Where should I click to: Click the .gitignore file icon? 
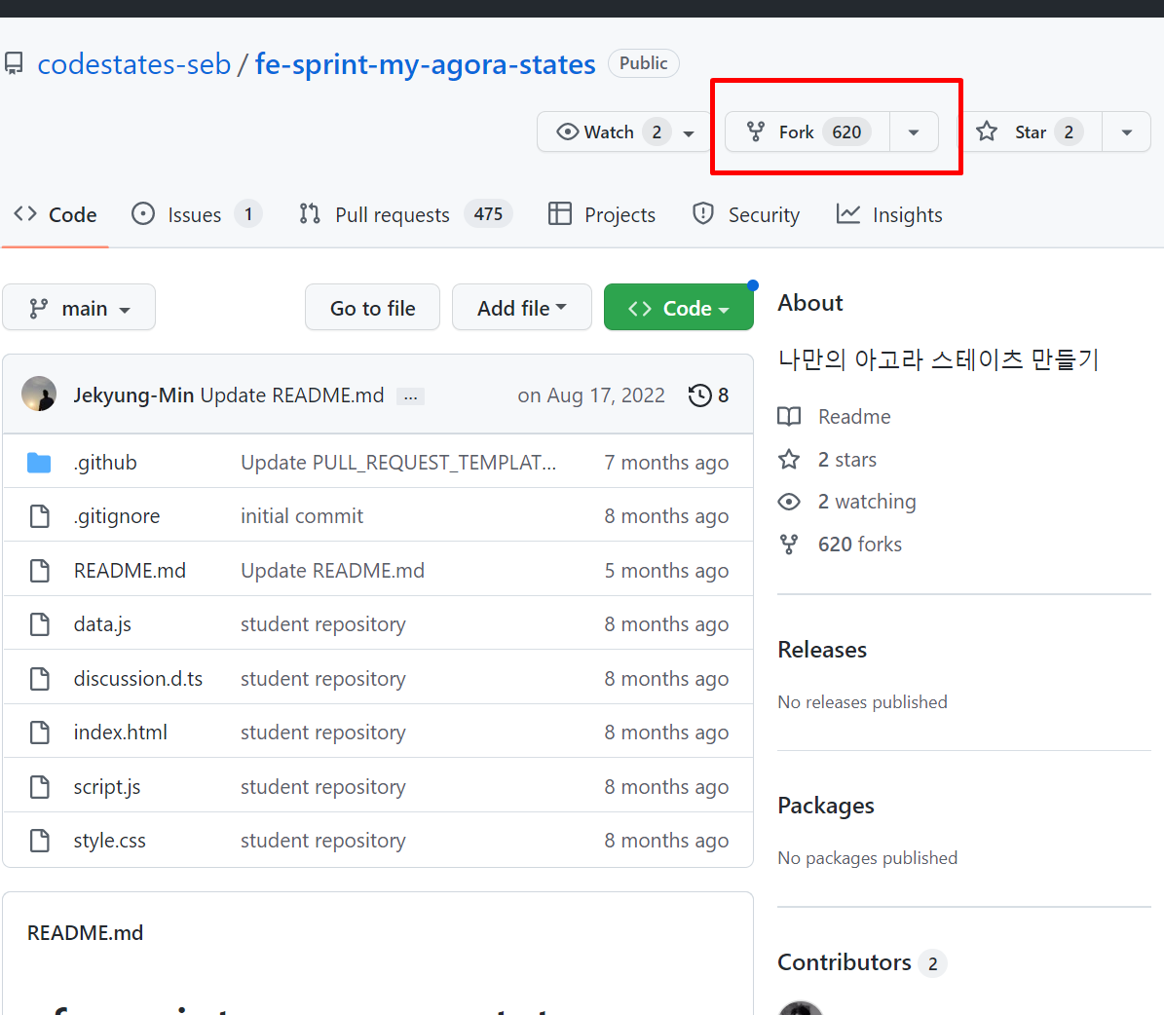39,516
